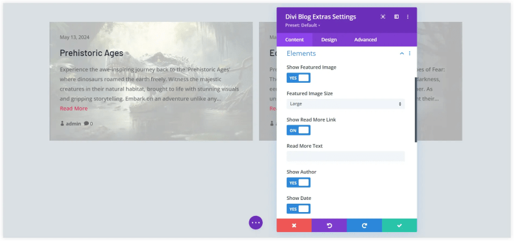Switch to the Content tab

[294, 40]
